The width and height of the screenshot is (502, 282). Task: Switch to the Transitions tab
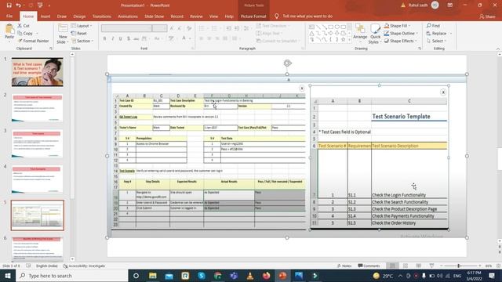(x=101, y=16)
